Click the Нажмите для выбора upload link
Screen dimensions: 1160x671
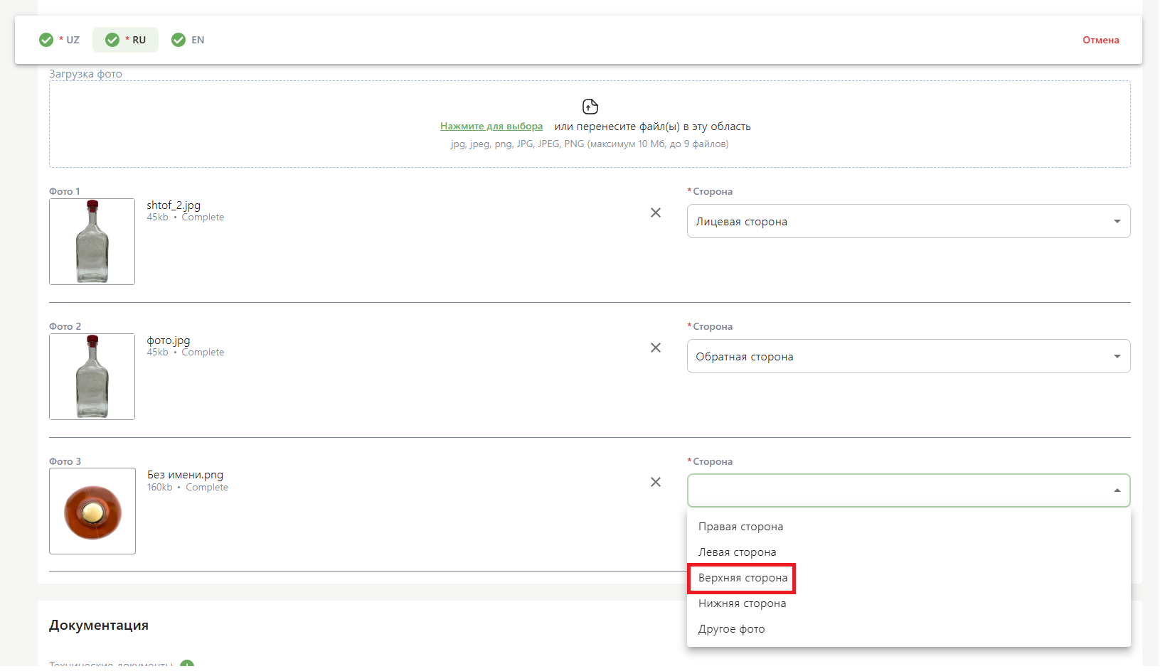[x=491, y=127]
